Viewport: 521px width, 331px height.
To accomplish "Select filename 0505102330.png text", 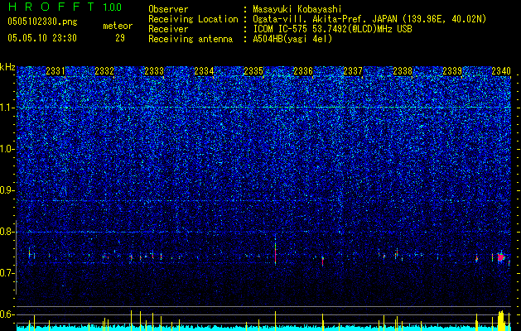I will tap(42, 22).
